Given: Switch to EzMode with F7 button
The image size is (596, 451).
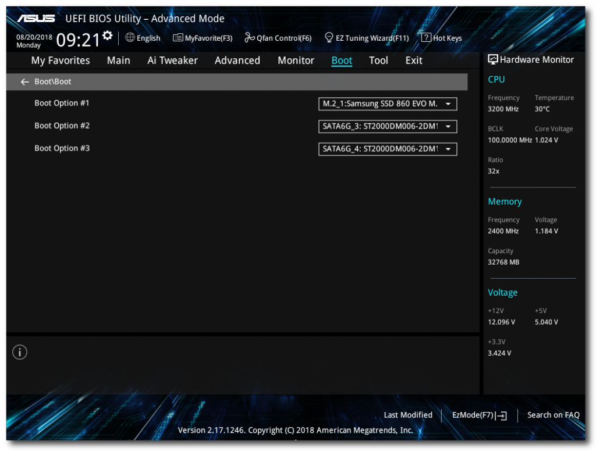Looking at the screenshot, I should (x=478, y=415).
